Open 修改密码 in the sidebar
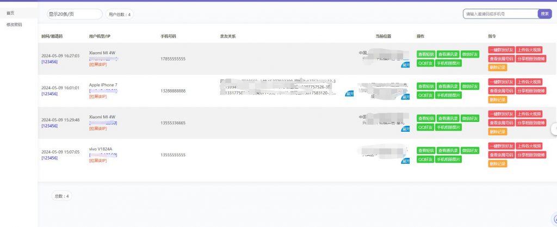Viewport: 557px width, 227px height. pos(14,24)
